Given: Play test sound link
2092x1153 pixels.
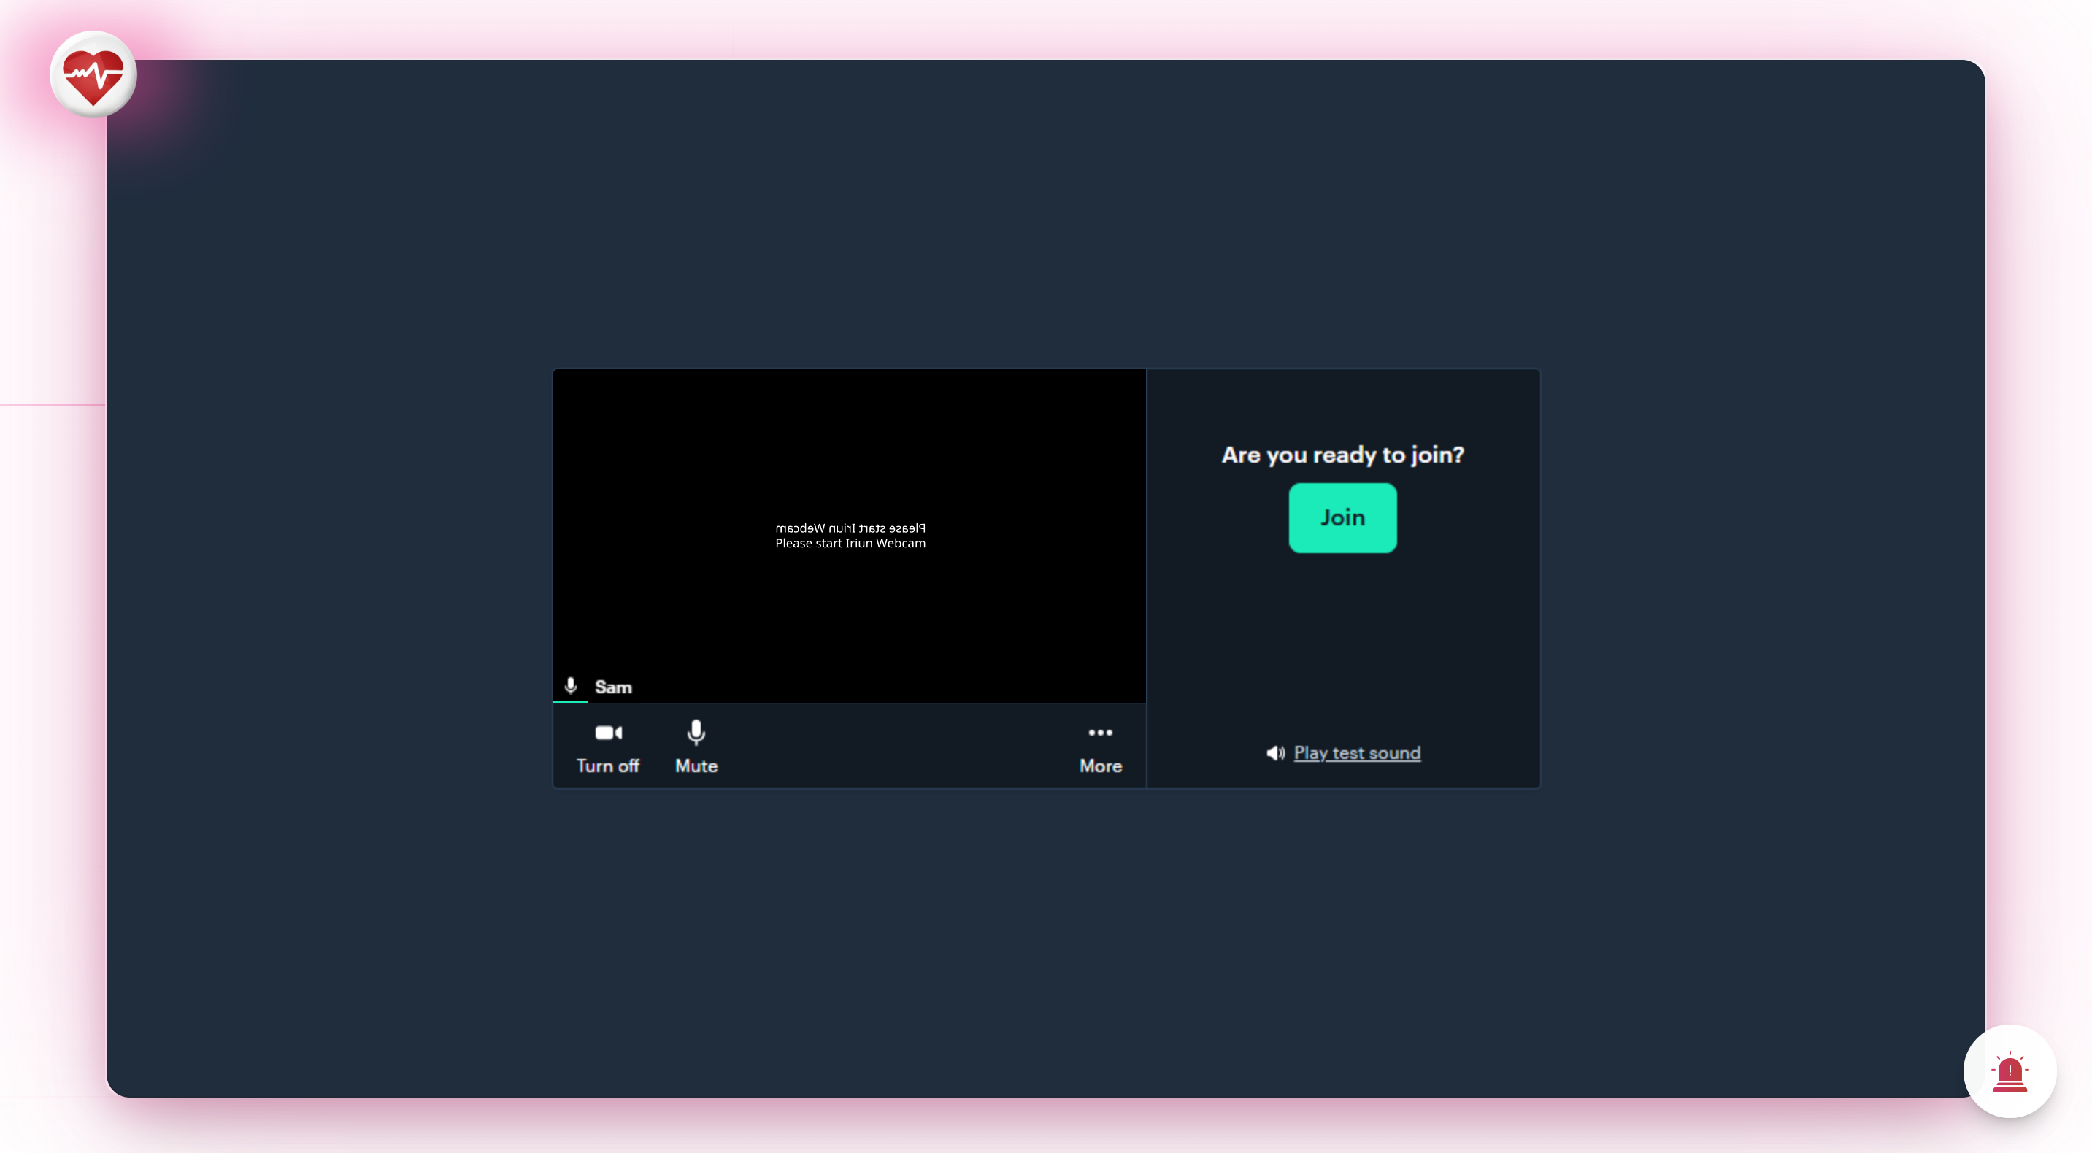Looking at the screenshot, I should [x=1357, y=752].
